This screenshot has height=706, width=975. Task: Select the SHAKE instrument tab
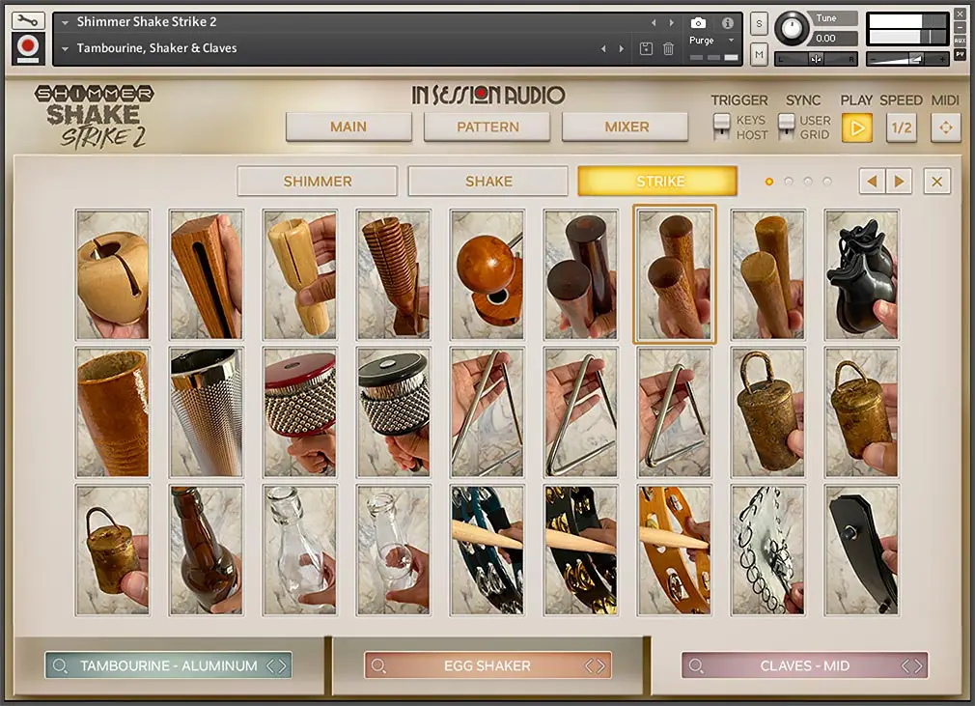point(488,181)
